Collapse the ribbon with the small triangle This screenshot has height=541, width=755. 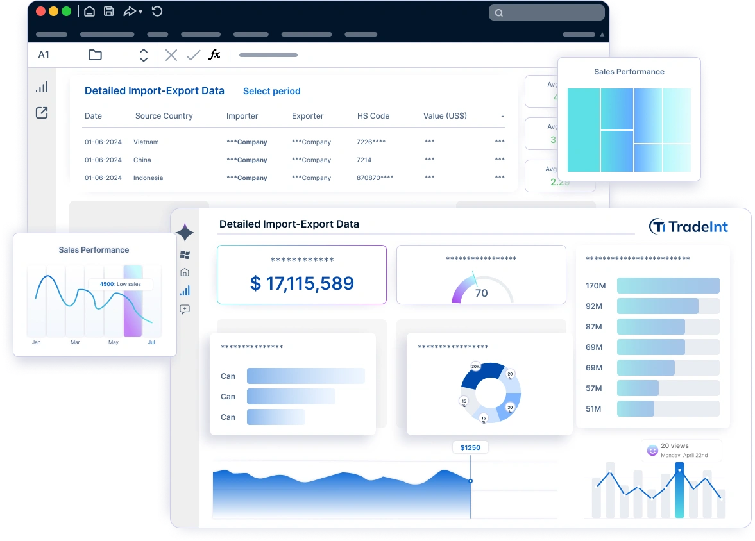602,34
